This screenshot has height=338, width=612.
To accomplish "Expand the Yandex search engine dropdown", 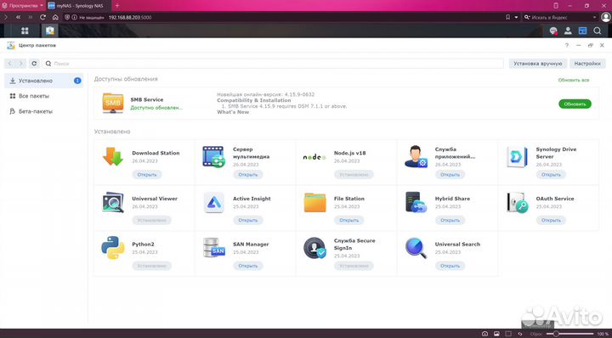I will 594,17.
